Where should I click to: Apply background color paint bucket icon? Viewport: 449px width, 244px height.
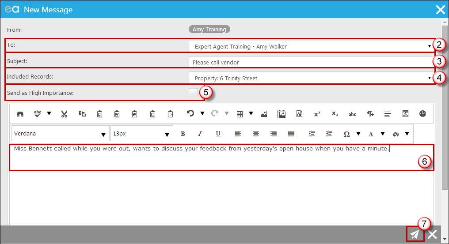(x=396, y=134)
